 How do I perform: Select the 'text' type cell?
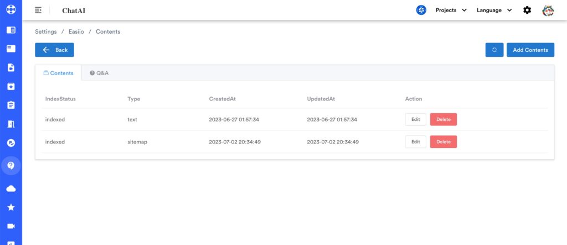coord(132,120)
